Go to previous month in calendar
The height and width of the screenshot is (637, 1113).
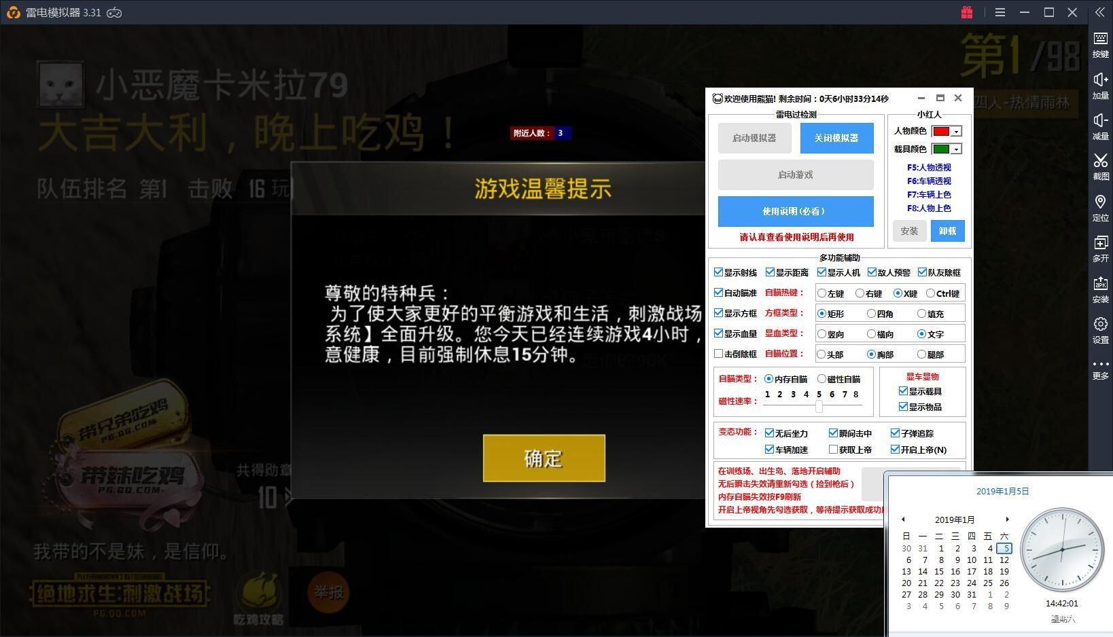tap(903, 520)
